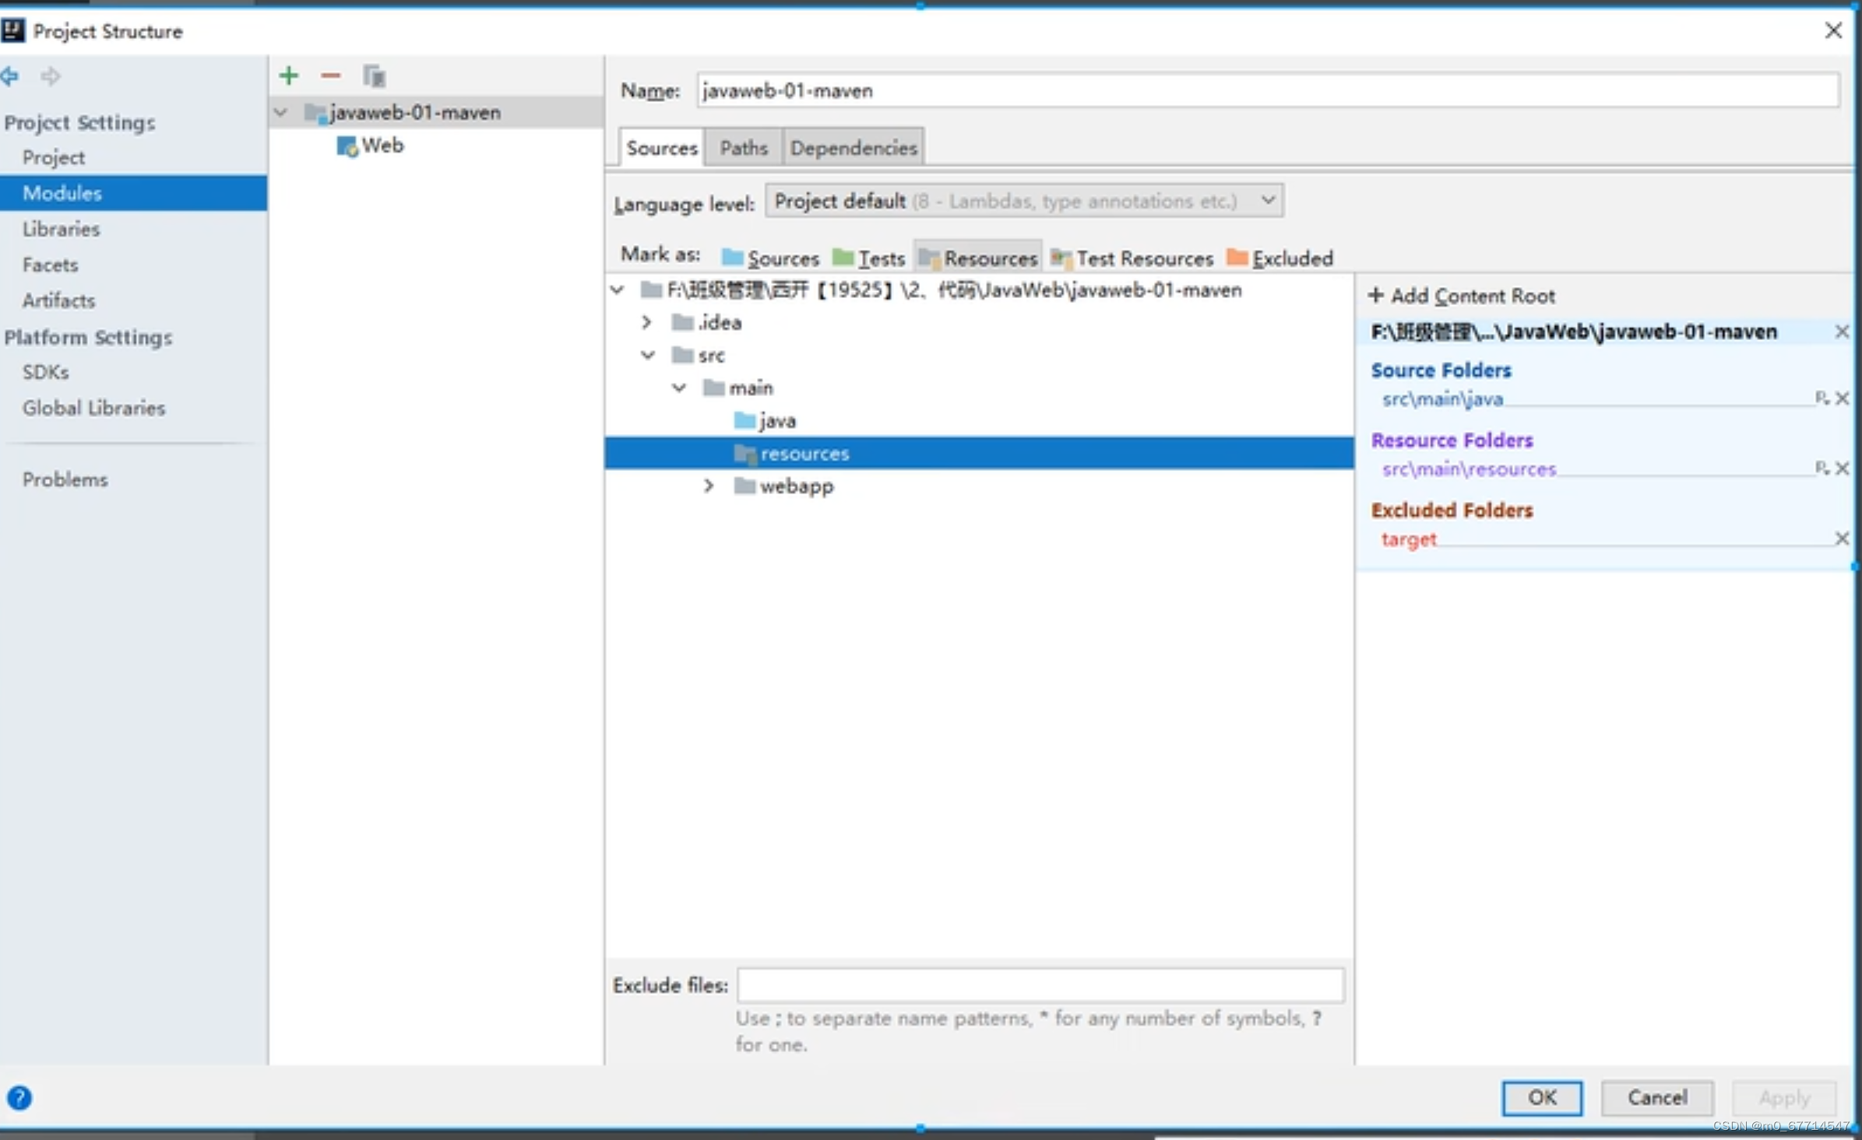This screenshot has width=1862, height=1140.
Task: Remove the target excluded folder entry
Action: coord(1842,538)
